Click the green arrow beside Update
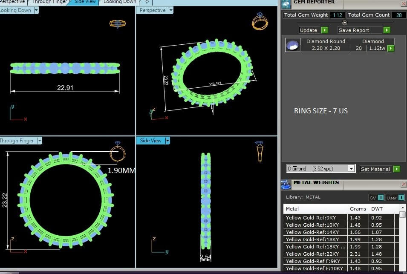The width and height of the screenshot is (407, 274). [324, 30]
